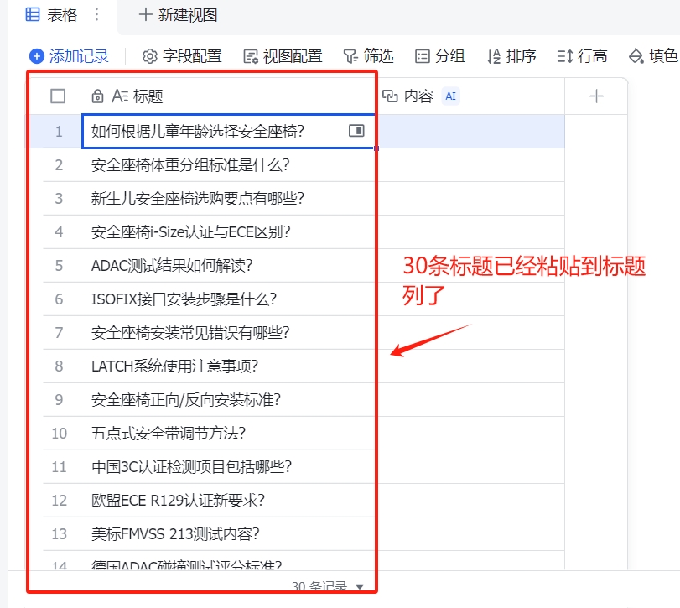Image resolution: width=680 pixels, height=608 pixels.
Task: Select cell 如何根据儿童年龄选择安全座椅?
Action: (228, 131)
